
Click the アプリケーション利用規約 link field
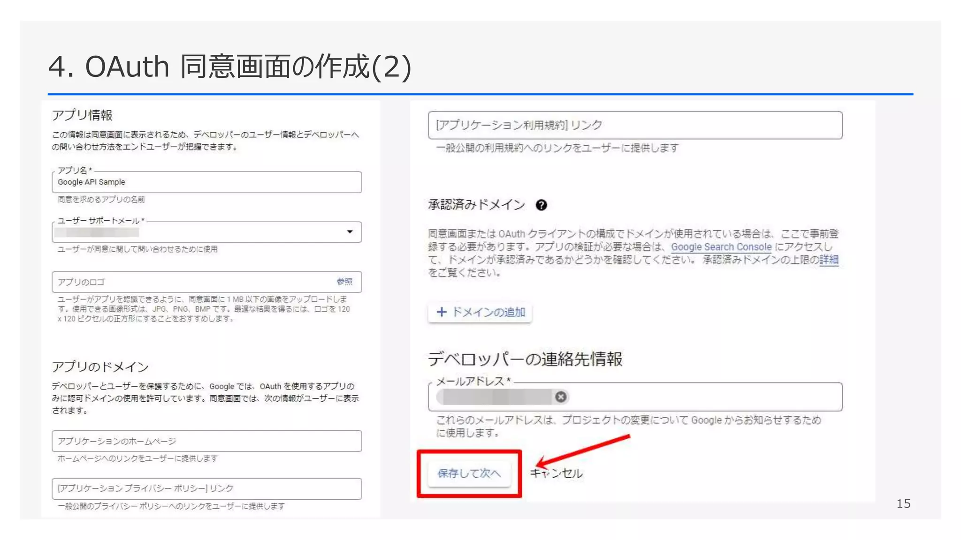point(634,125)
